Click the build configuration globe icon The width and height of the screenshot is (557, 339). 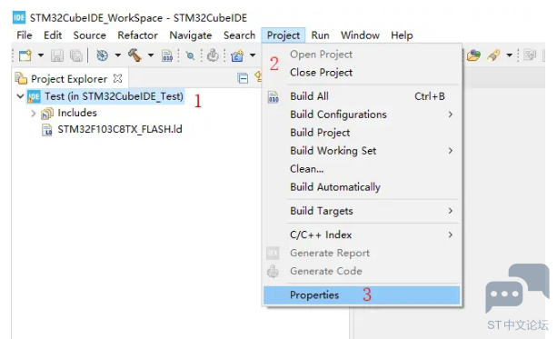(103, 55)
